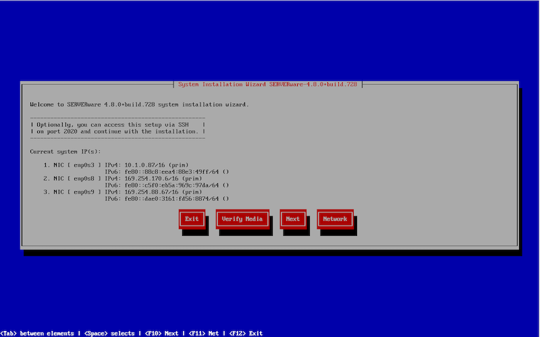The width and height of the screenshot is (540, 337).
Task: Click Next to continue installation
Action: (x=292, y=219)
